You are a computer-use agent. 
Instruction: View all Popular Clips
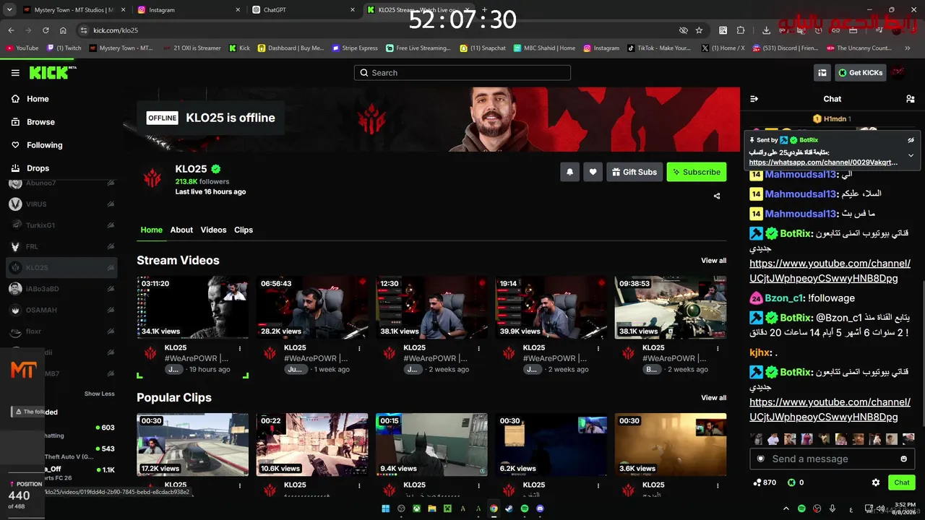pos(713,398)
